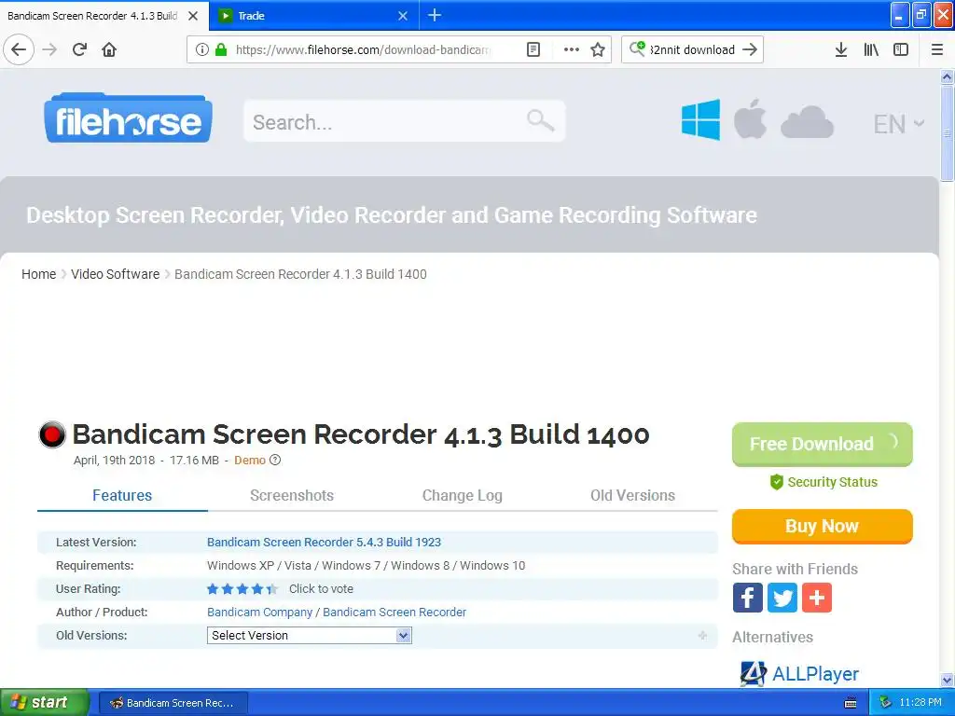Open a new tab with plus button

[435, 15]
